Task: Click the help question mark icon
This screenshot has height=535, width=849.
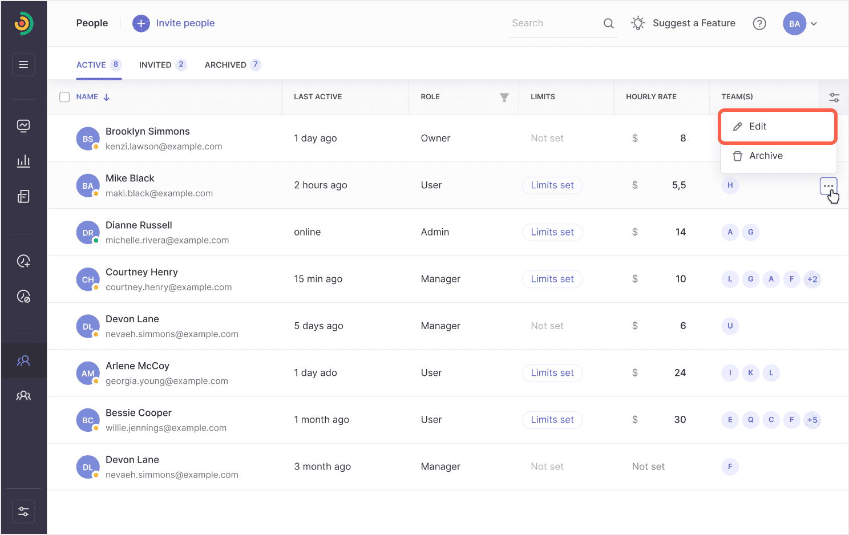Action: pyautogui.click(x=759, y=23)
